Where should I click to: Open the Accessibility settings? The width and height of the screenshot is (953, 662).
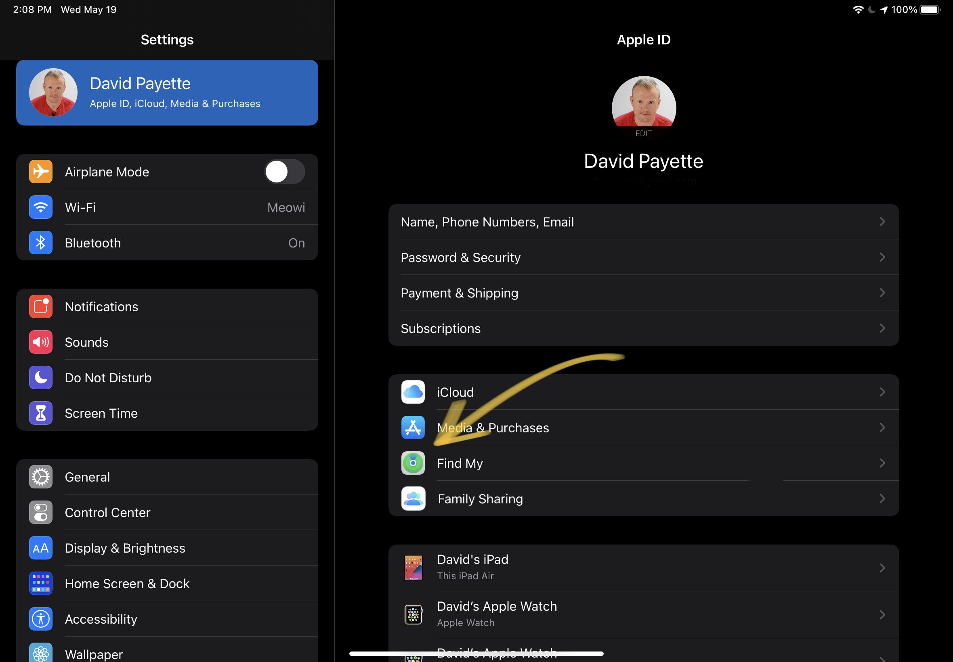point(167,619)
